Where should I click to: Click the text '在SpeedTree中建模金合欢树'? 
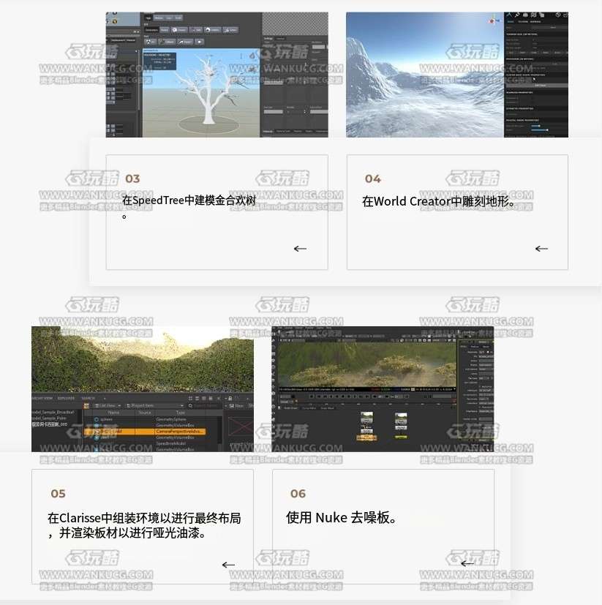point(189,200)
